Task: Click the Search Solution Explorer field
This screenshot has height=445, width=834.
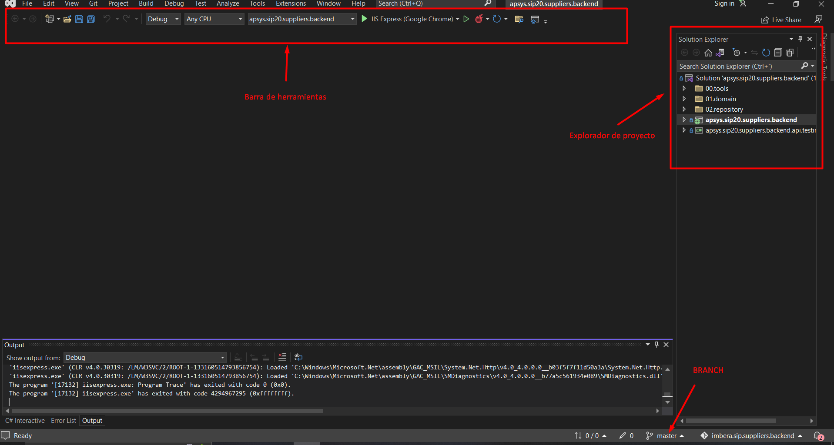Action: (737, 66)
